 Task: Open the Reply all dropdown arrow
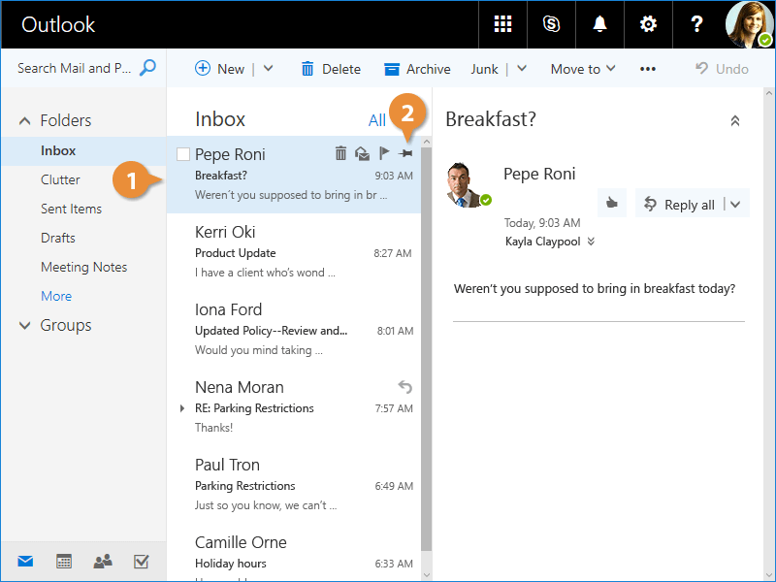pos(735,205)
